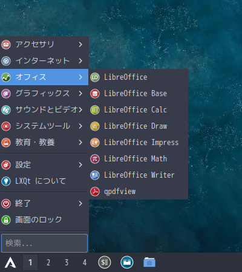242x272 pixels.
Task: Click the システムツール category icon
Action: [6, 126]
